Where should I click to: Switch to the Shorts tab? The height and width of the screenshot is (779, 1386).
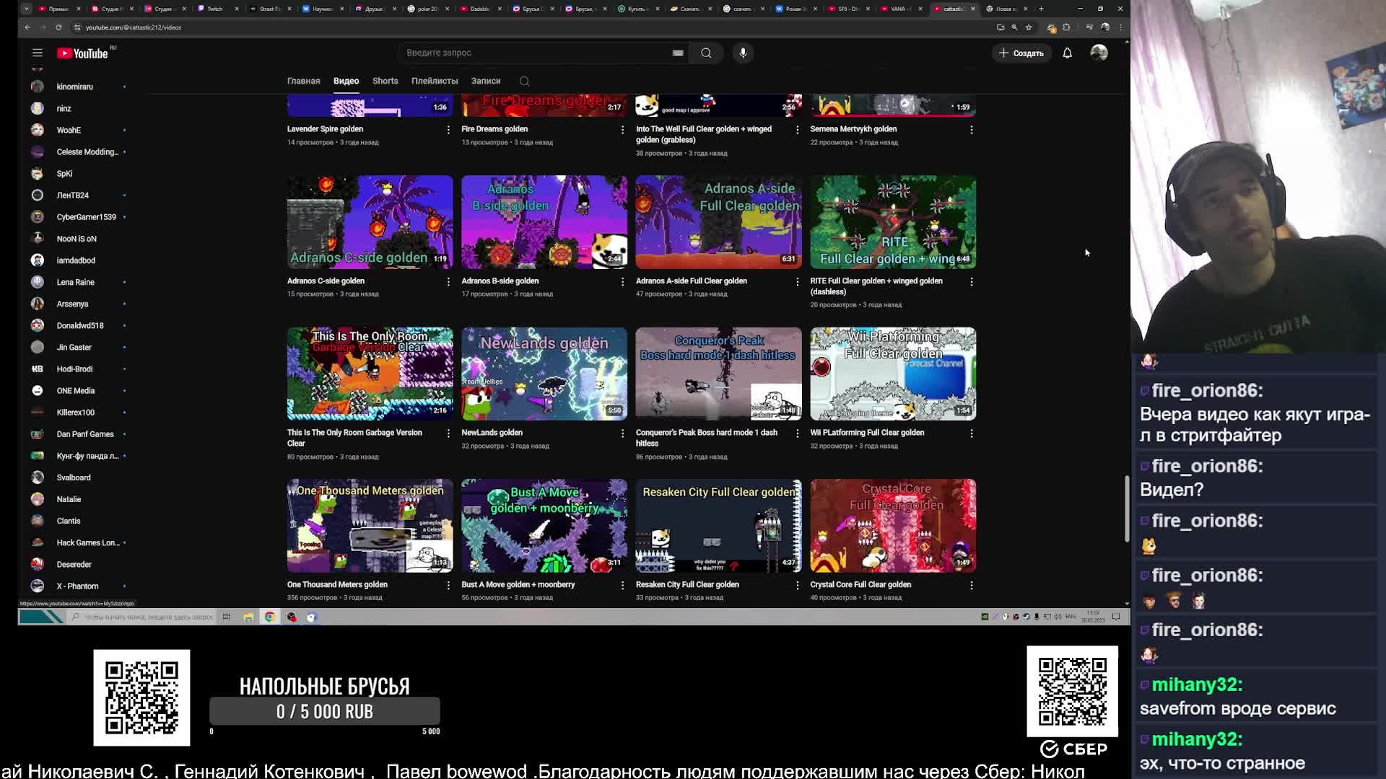pyautogui.click(x=385, y=81)
